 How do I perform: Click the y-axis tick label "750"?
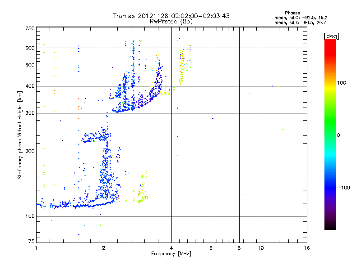30,28
